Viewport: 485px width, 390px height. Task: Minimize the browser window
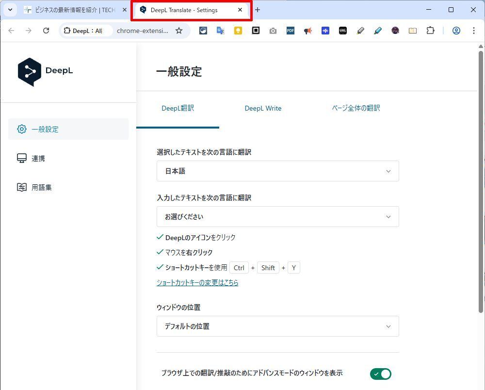(x=429, y=10)
